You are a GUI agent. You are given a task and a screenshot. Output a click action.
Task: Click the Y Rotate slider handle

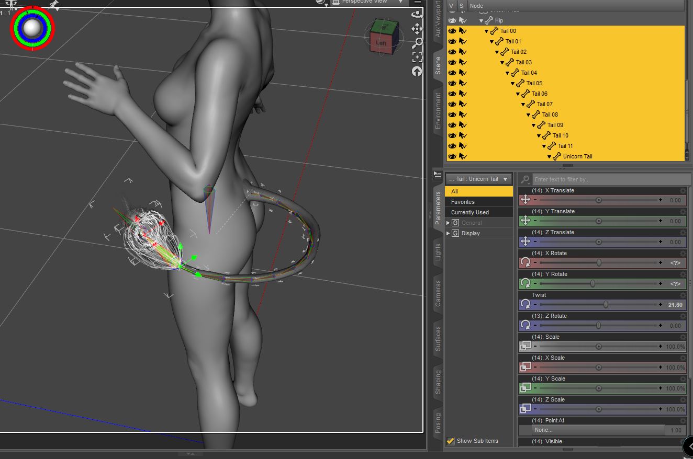click(x=593, y=283)
